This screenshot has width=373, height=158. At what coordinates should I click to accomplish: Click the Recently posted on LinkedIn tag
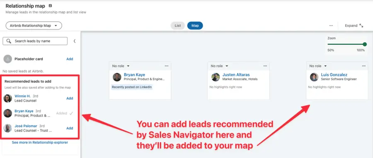pyautogui.click(x=132, y=87)
